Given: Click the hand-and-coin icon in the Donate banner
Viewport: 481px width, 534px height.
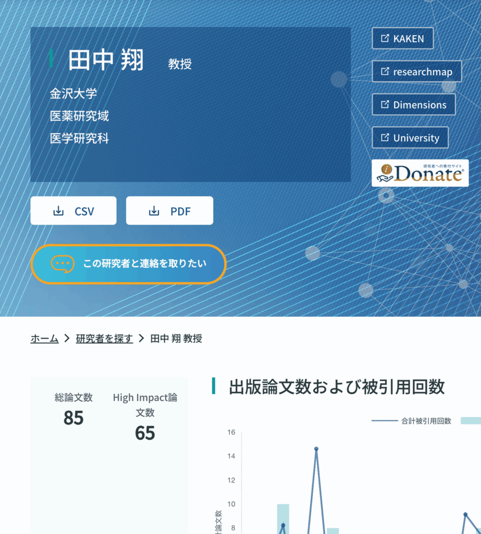Looking at the screenshot, I should click(386, 173).
